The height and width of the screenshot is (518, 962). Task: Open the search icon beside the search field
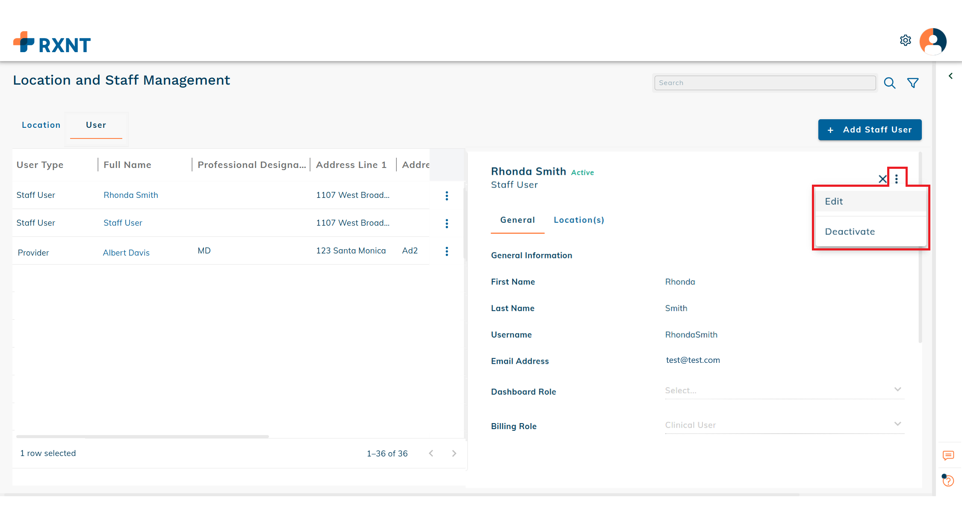point(890,83)
